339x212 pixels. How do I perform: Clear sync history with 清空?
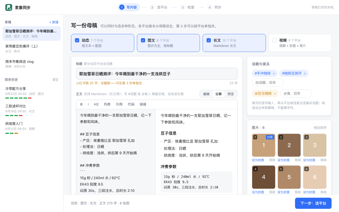click(x=55, y=80)
